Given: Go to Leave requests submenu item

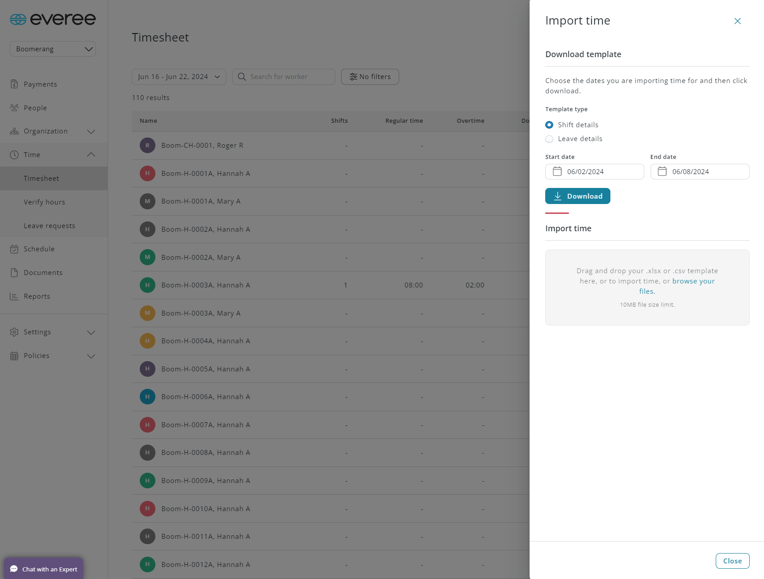Looking at the screenshot, I should (49, 226).
